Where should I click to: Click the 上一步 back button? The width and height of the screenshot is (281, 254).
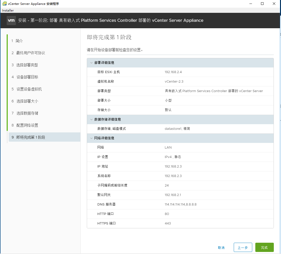click(x=243, y=248)
